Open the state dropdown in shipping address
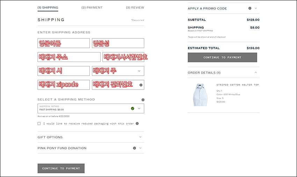 point(118,71)
